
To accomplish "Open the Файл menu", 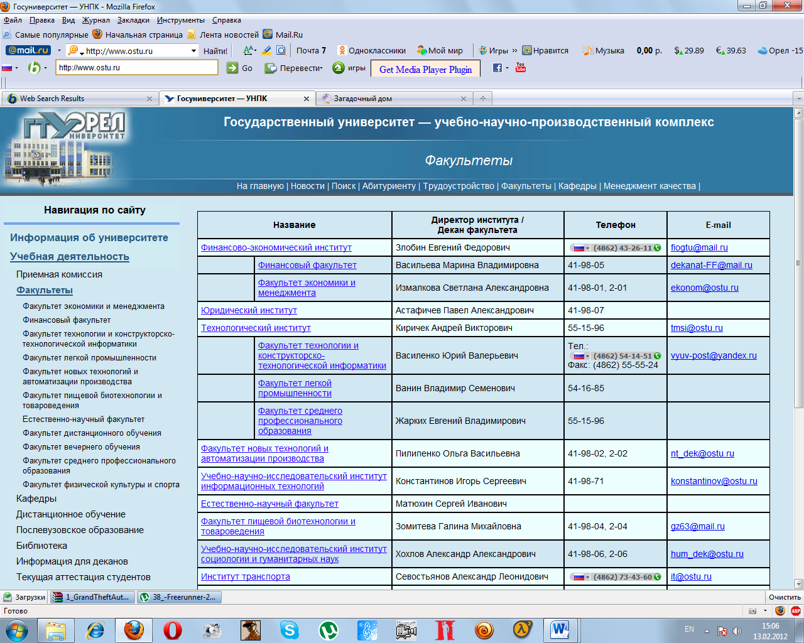I will pos(13,20).
